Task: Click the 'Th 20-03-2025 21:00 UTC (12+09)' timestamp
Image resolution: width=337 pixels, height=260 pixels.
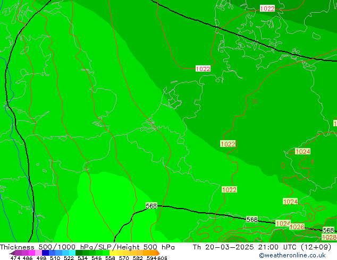Action: click(x=262, y=247)
